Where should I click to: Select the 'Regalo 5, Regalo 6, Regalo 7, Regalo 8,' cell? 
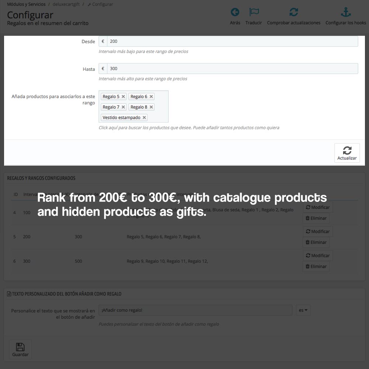pos(163,237)
